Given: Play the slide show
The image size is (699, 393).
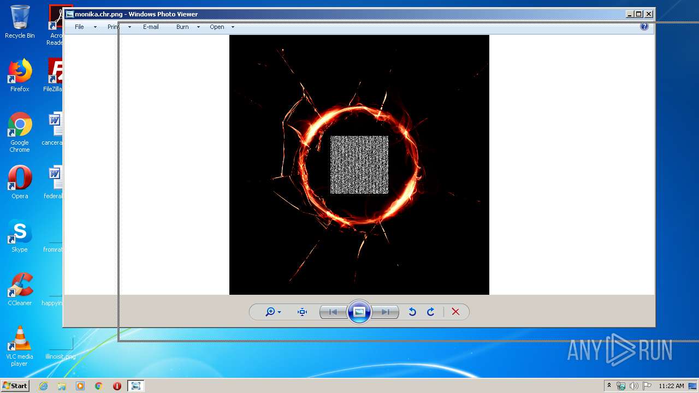Looking at the screenshot, I should (359, 312).
